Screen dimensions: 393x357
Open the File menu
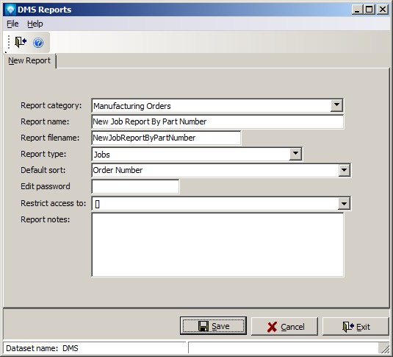[x=12, y=24]
